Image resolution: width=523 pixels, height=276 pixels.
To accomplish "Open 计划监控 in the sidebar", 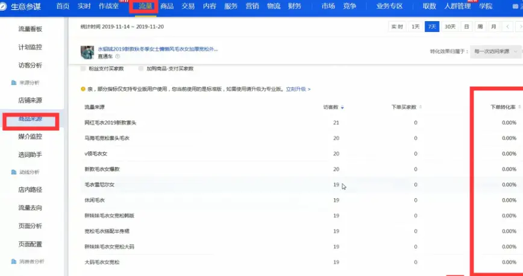I will point(30,47).
